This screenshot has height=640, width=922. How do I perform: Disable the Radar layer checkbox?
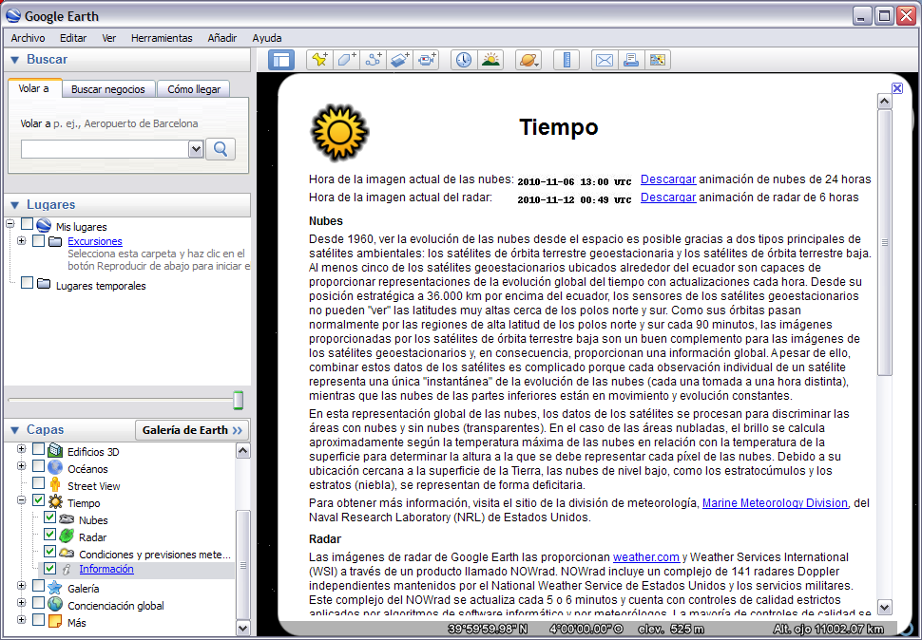(x=50, y=536)
